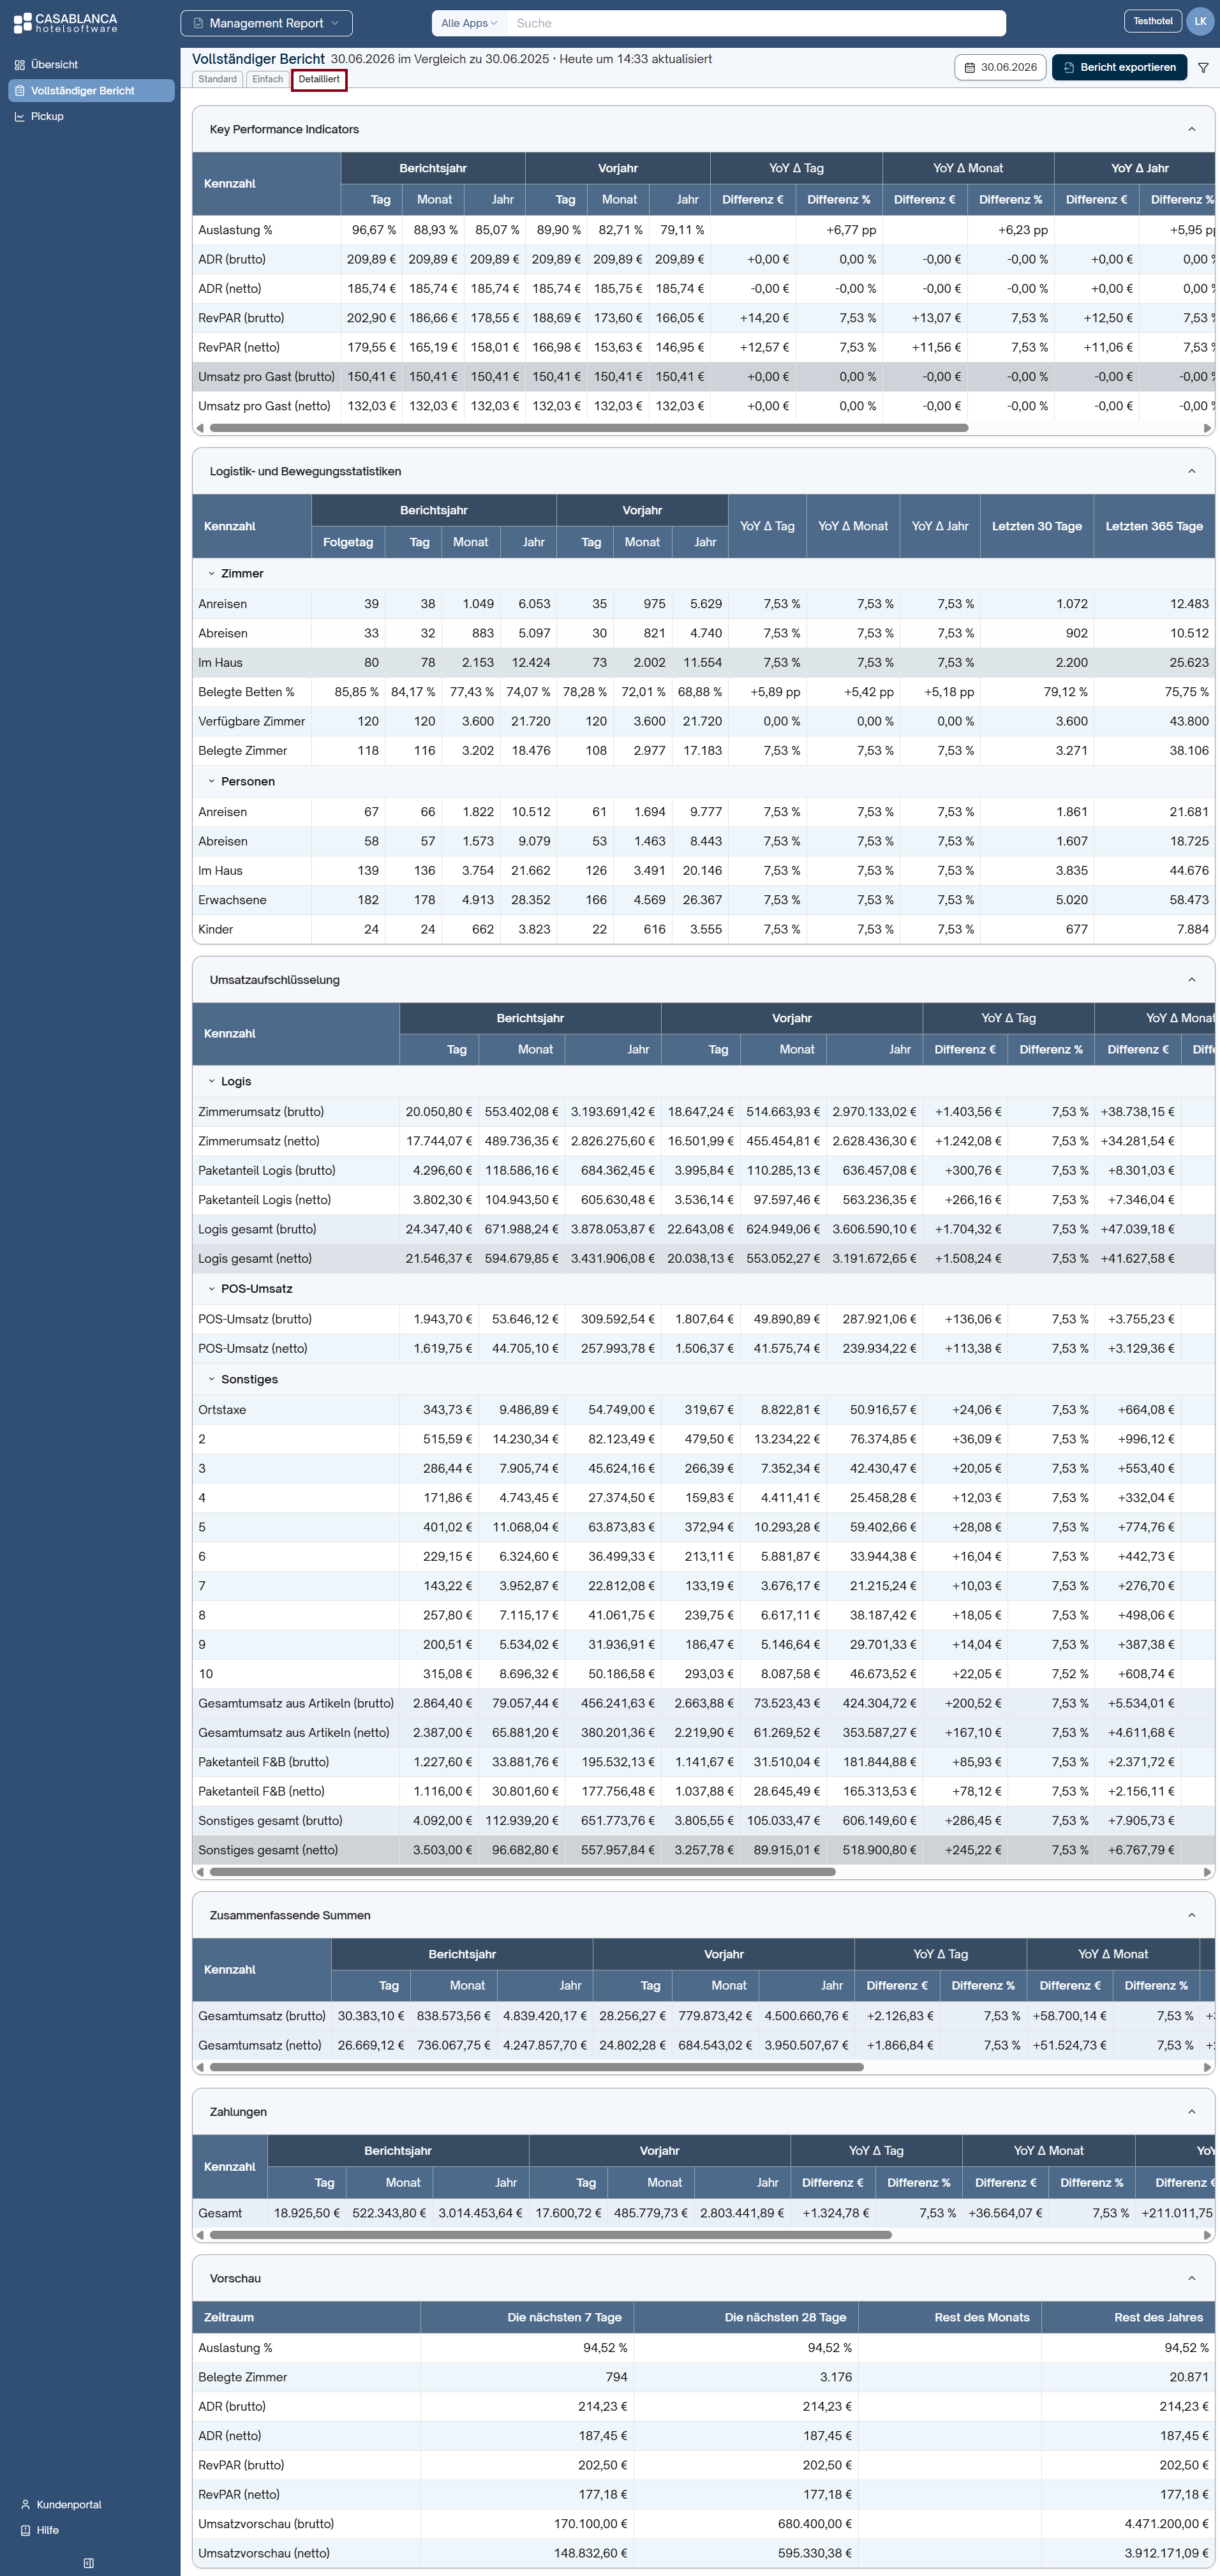Viewport: 1220px width, 2576px height.
Task: Click the Letzten 365 Tage column header
Action: click(x=1154, y=526)
